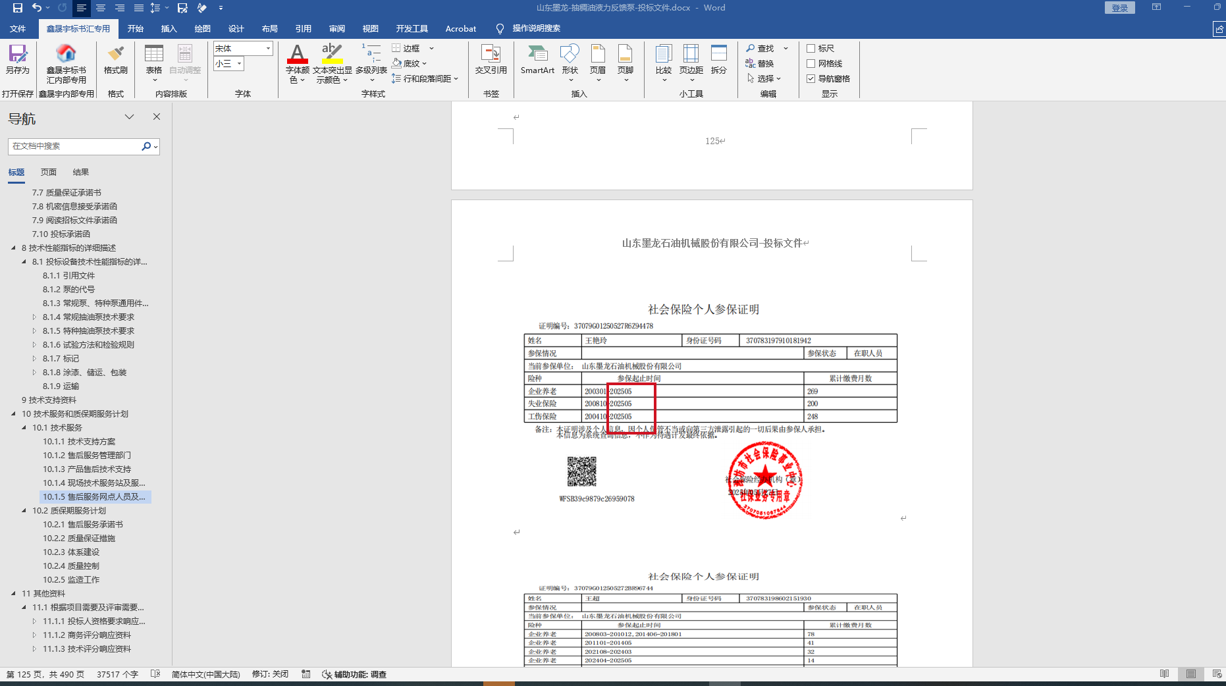
Task: Open the font size dropdown 小三
Action: pyautogui.click(x=240, y=63)
